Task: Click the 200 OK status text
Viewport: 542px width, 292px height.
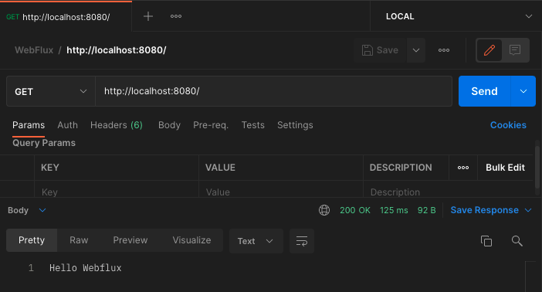Action: (x=355, y=210)
